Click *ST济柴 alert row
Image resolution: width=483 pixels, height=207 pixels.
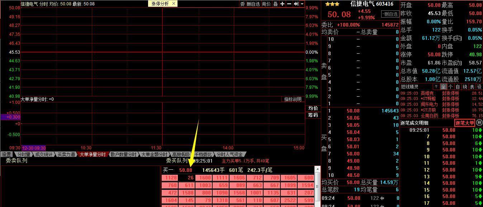(x=441, y=110)
